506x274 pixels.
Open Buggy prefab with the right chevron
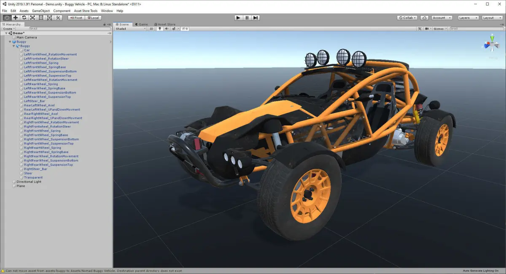pyautogui.click(x=110, y=42)
